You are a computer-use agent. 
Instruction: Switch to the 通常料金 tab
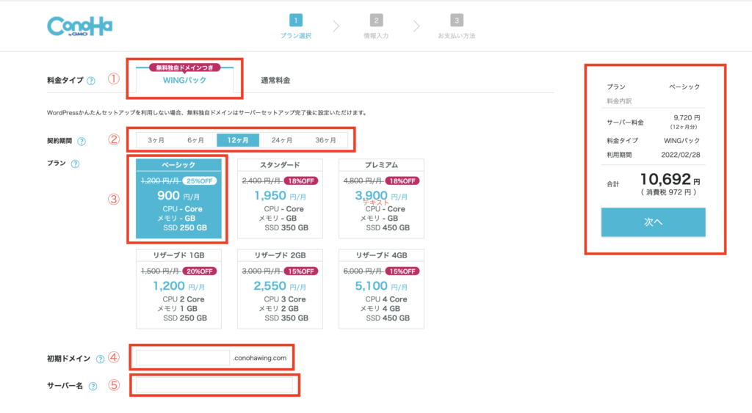coord(275,81)
